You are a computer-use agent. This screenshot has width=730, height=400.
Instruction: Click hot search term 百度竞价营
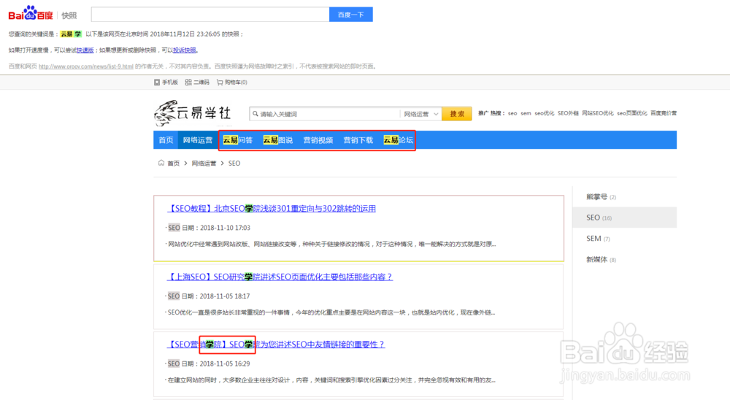click(x=664, y=113)
